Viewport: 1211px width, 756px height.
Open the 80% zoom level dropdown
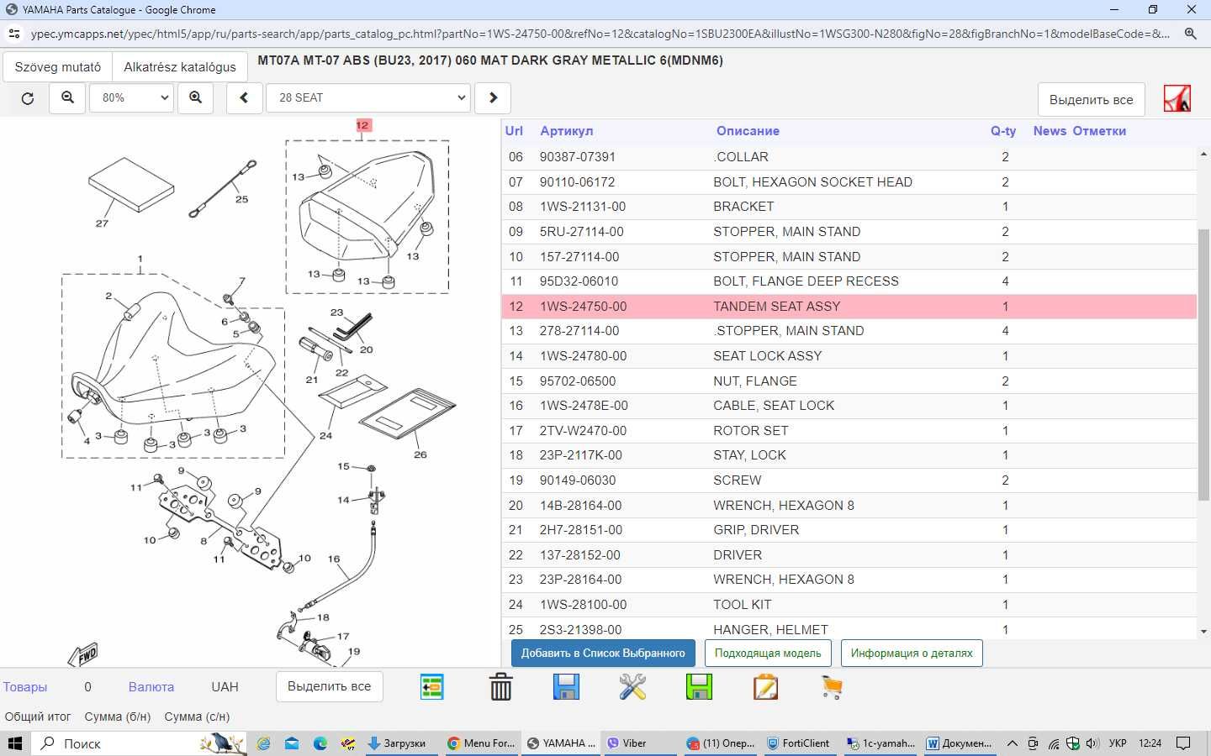[x=132, y=98]
